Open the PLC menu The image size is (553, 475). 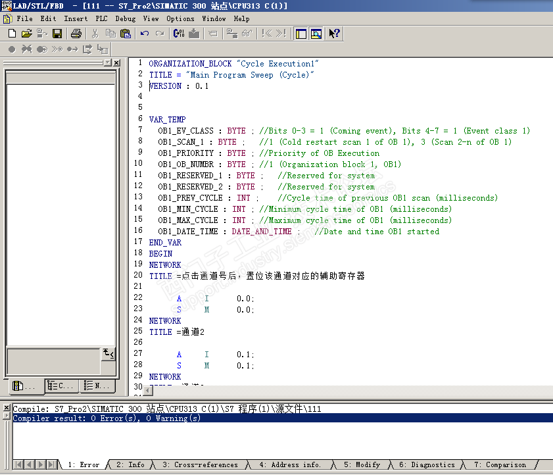coord(101,19)
